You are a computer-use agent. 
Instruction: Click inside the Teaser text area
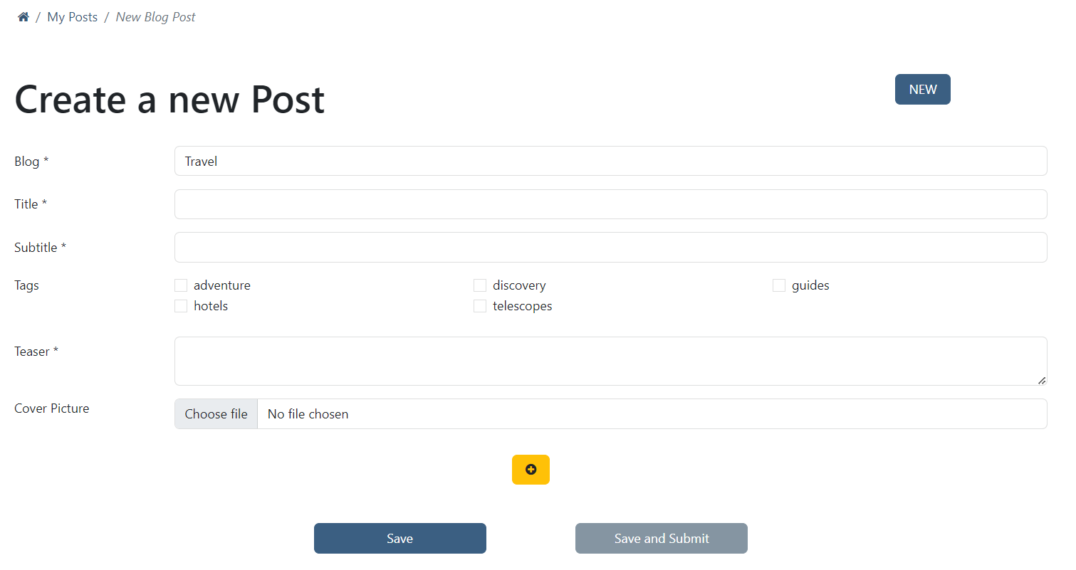pyautogui.click(x=610, y=361)
